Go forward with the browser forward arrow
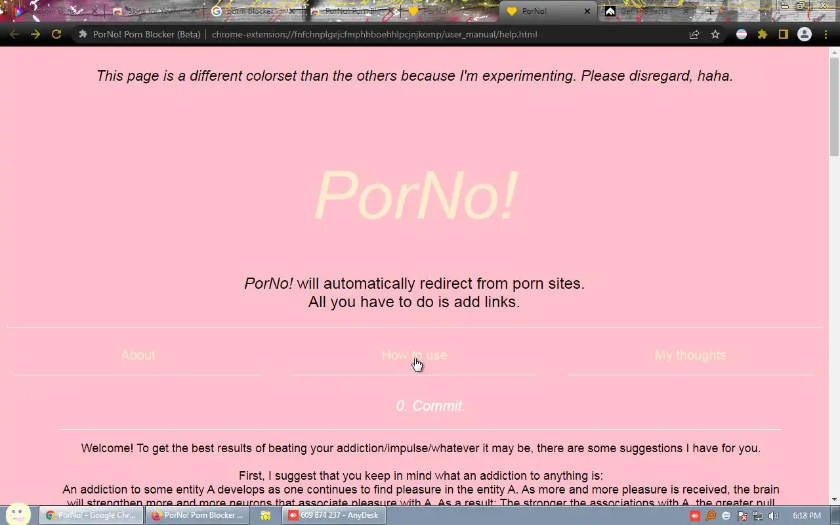Viewport: 840px width, 525px height. coord(35,34)
